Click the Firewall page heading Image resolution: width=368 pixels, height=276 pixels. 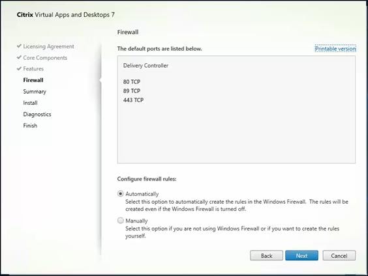click(128, 32)
